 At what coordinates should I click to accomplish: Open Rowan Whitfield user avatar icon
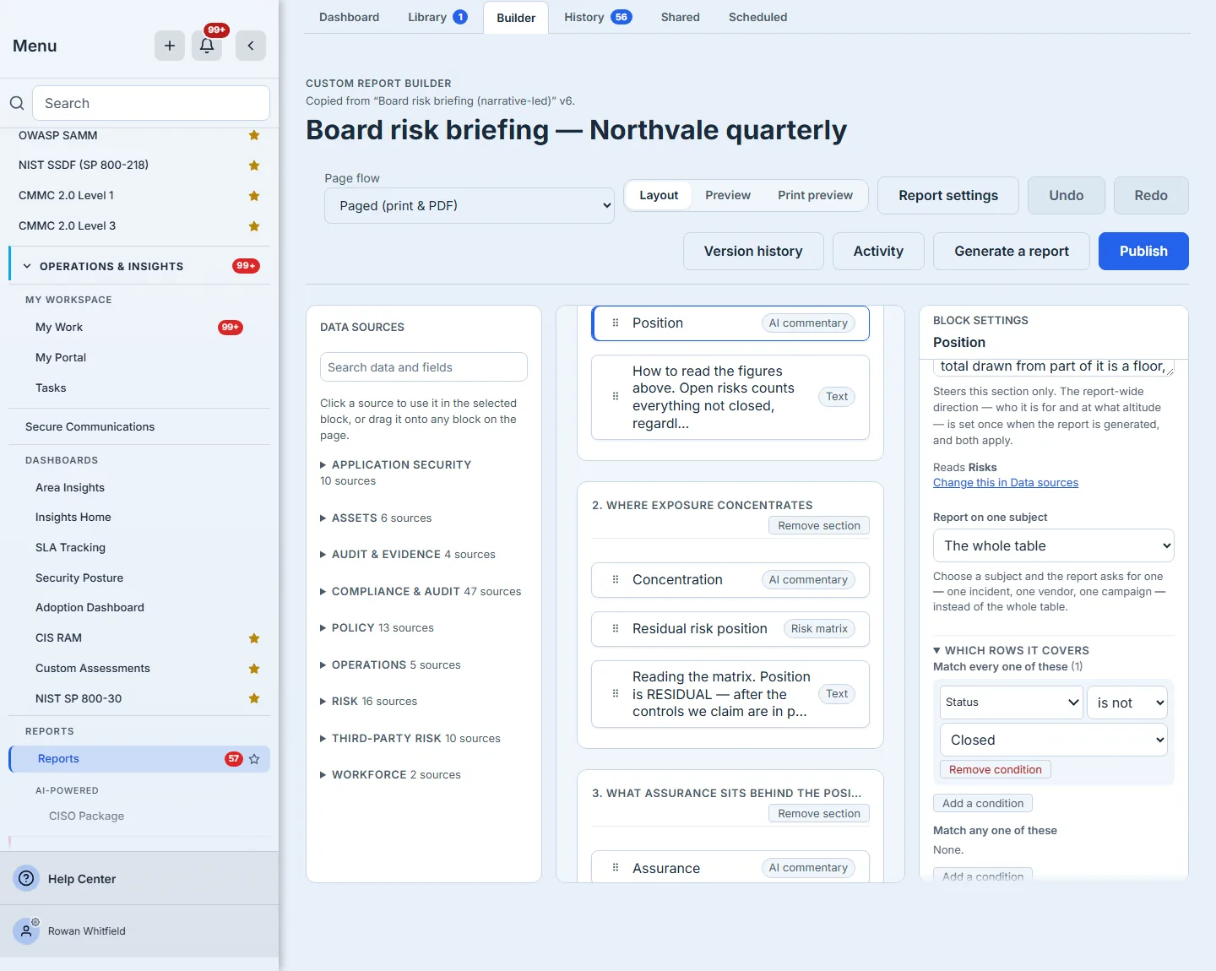click(26, 930)
